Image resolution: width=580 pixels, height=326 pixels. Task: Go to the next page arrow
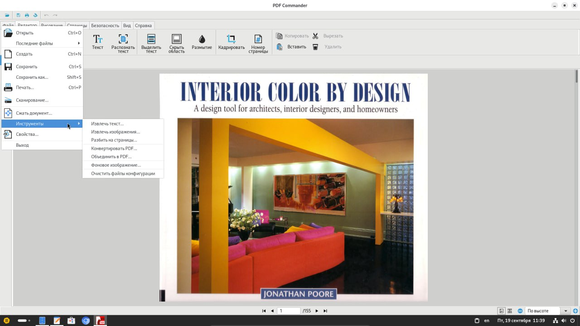click(x=317, y=311)
